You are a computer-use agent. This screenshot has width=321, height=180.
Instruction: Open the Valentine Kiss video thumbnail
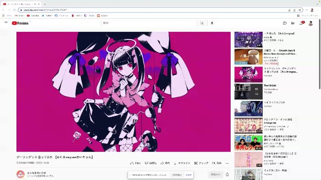[248, 125]
